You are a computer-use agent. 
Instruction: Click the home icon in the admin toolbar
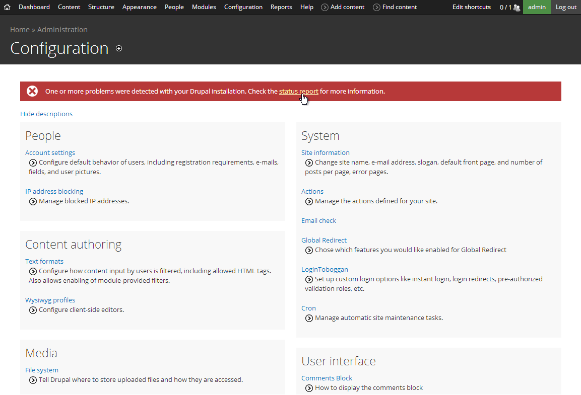[7, 7]
